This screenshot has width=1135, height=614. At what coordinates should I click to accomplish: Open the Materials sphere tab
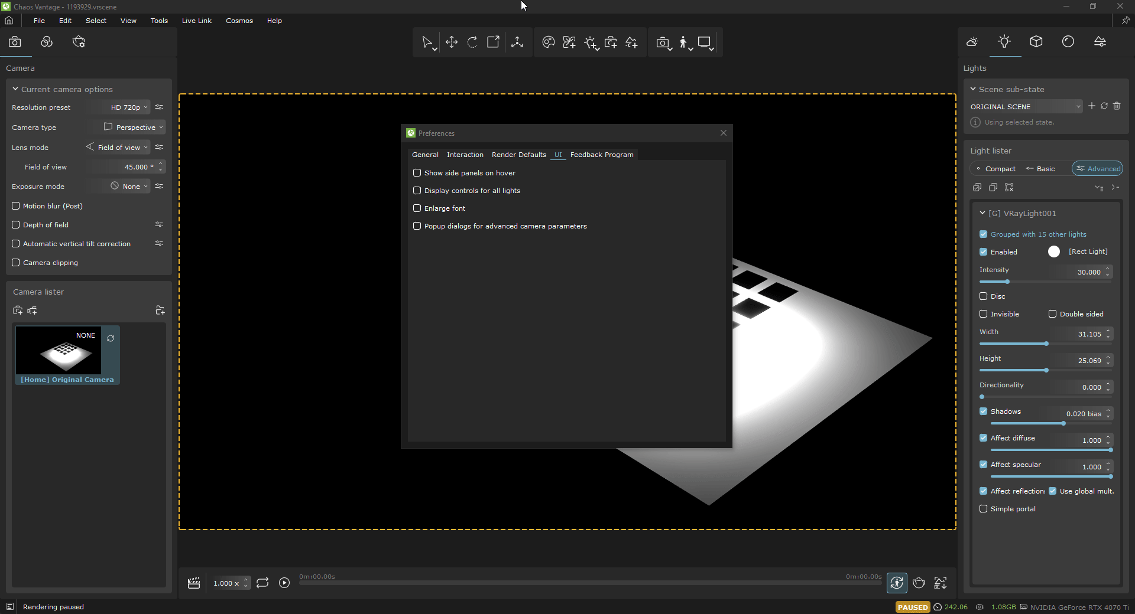1068,42
